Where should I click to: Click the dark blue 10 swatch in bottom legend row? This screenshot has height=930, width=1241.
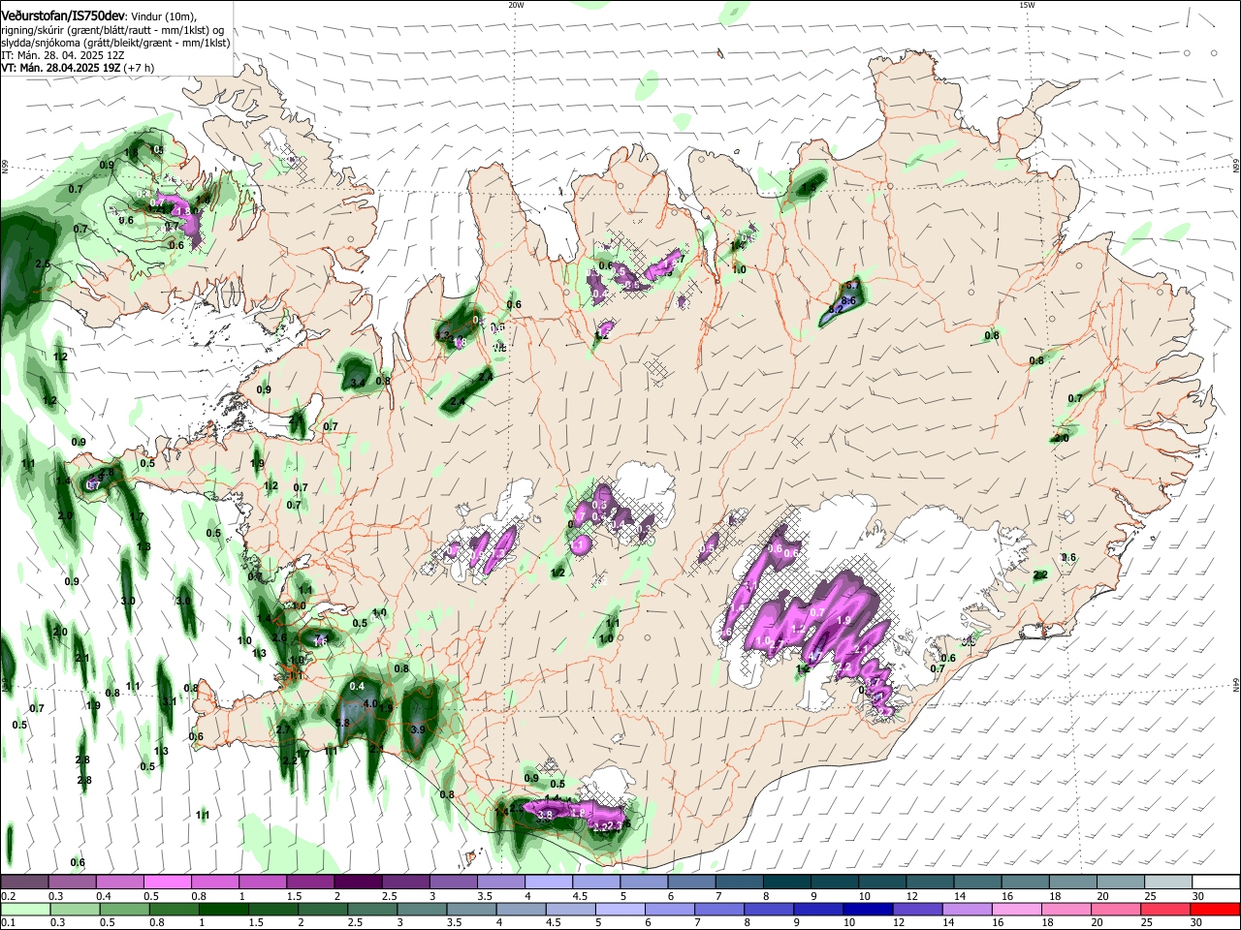(867, 909)
